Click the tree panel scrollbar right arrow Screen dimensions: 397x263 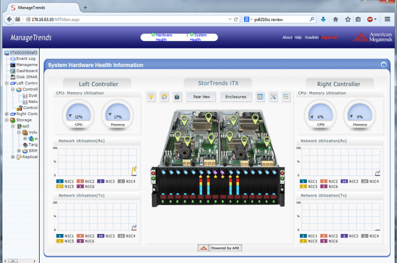coord(35,261)
